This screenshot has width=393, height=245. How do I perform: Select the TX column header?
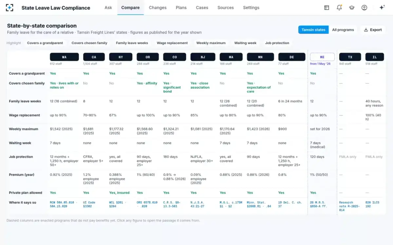click(350, 57)
